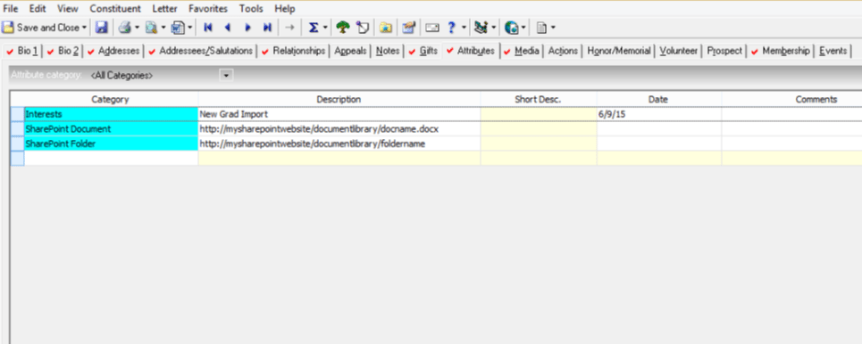Select the SharePoint Document category cell
862x344 pixels.
(111, 129)
